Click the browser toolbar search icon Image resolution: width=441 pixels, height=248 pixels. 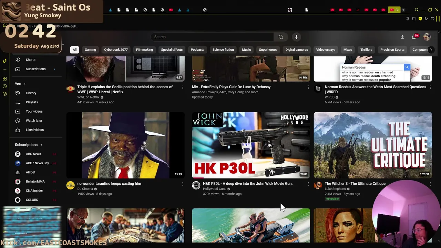pos(417,10)
